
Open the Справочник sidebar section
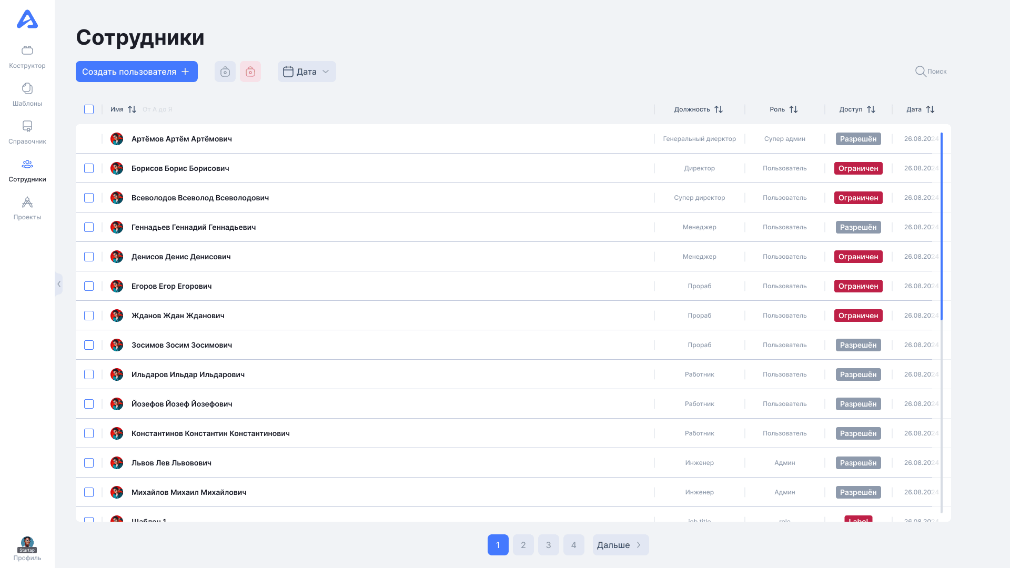[27, 133]
